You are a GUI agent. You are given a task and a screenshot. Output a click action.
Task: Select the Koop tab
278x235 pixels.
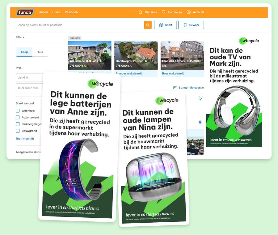24,52
